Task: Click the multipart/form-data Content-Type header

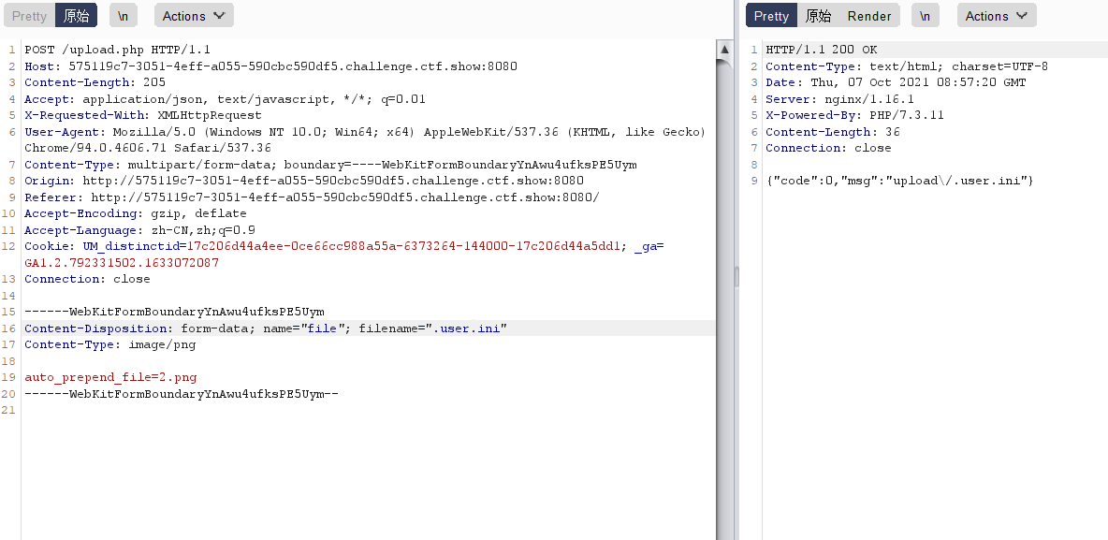Action: (330, 165)
